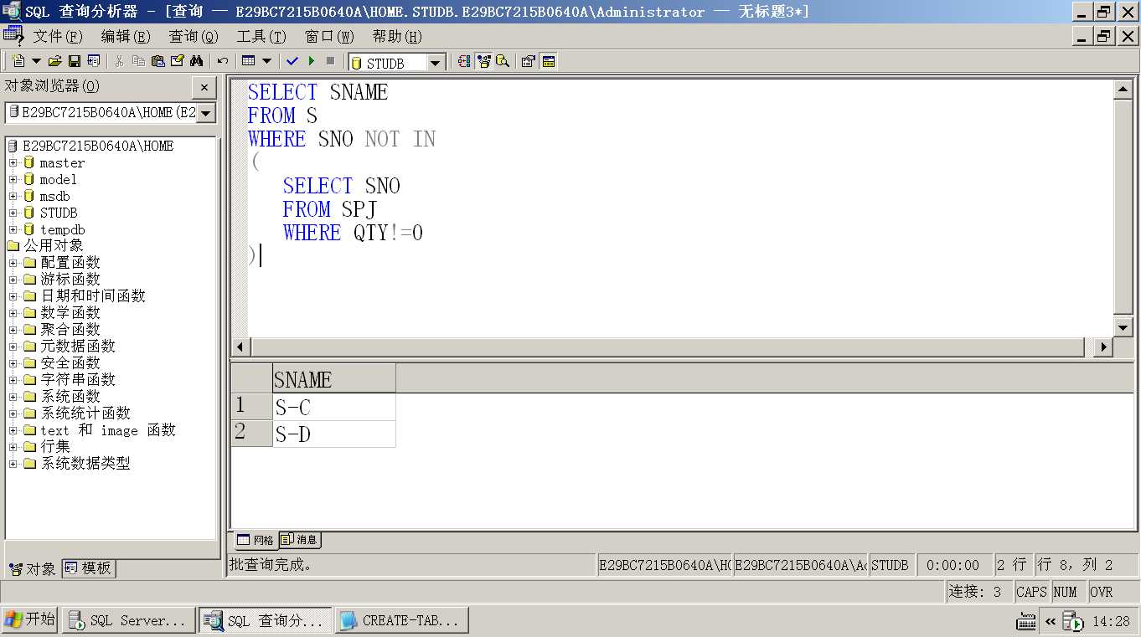Image resolution: width=1141 pixels, height=637 pixels.
Task: Switch to the 模板 tab
Action: (x=89, y=568)
